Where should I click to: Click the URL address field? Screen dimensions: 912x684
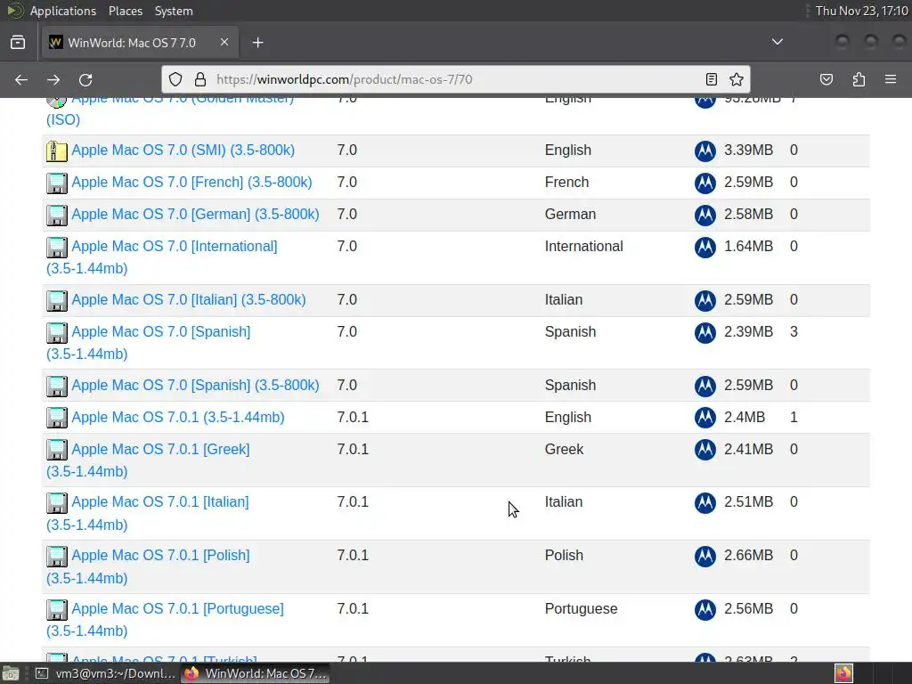457,79
